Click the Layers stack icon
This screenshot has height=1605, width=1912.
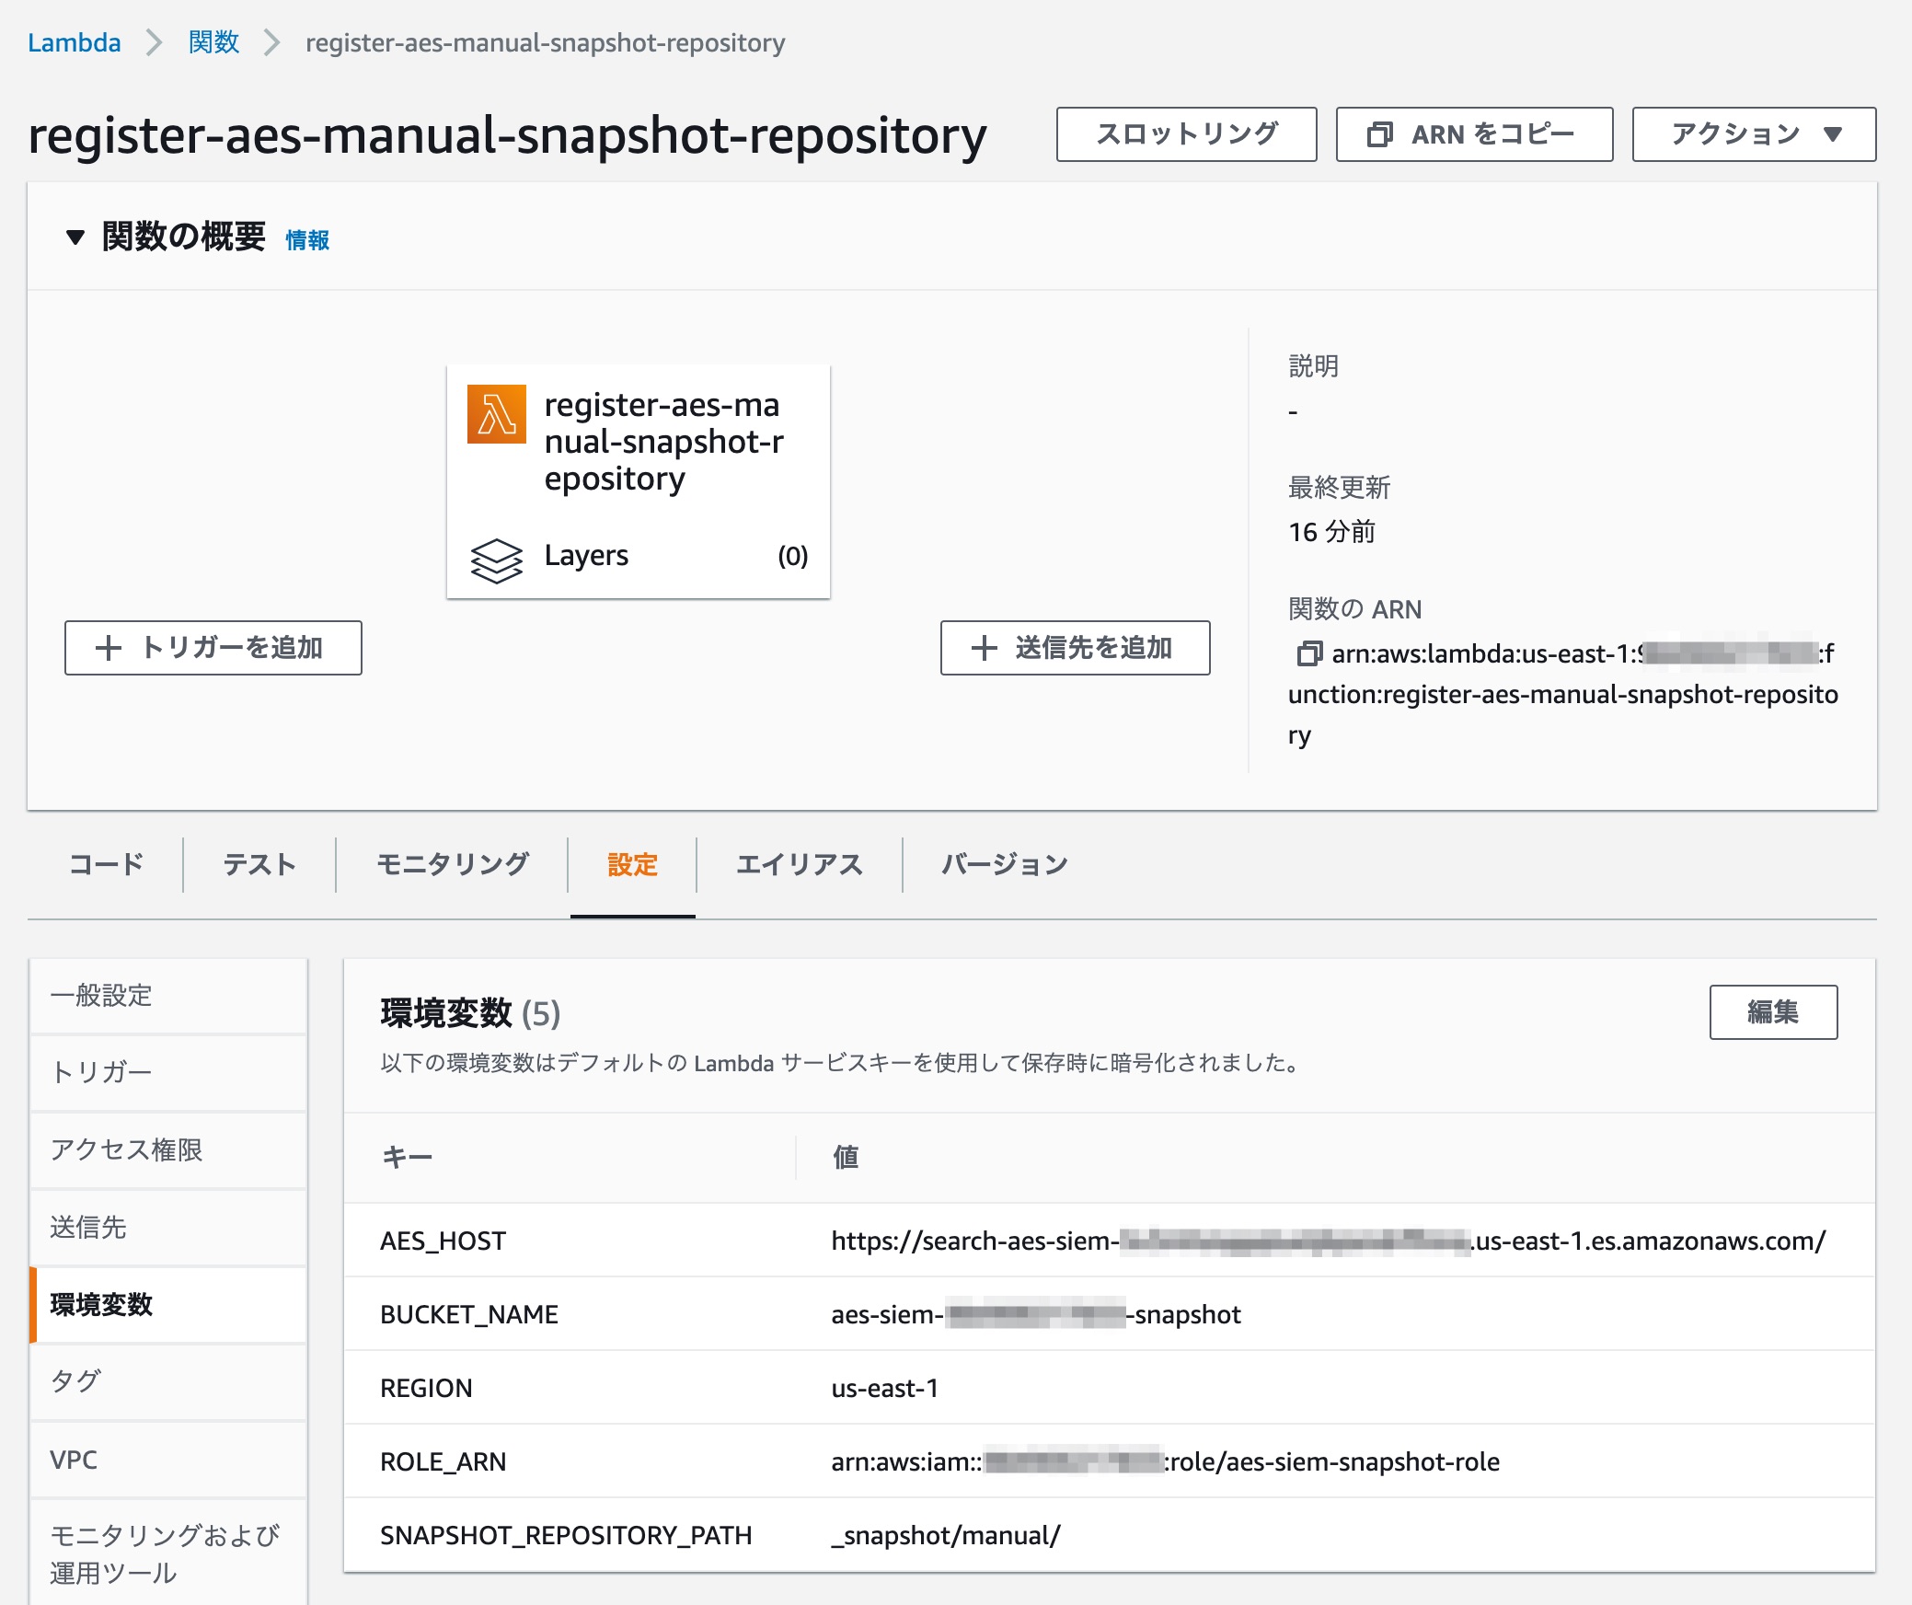pyautogui.click(x=497, y=560)
